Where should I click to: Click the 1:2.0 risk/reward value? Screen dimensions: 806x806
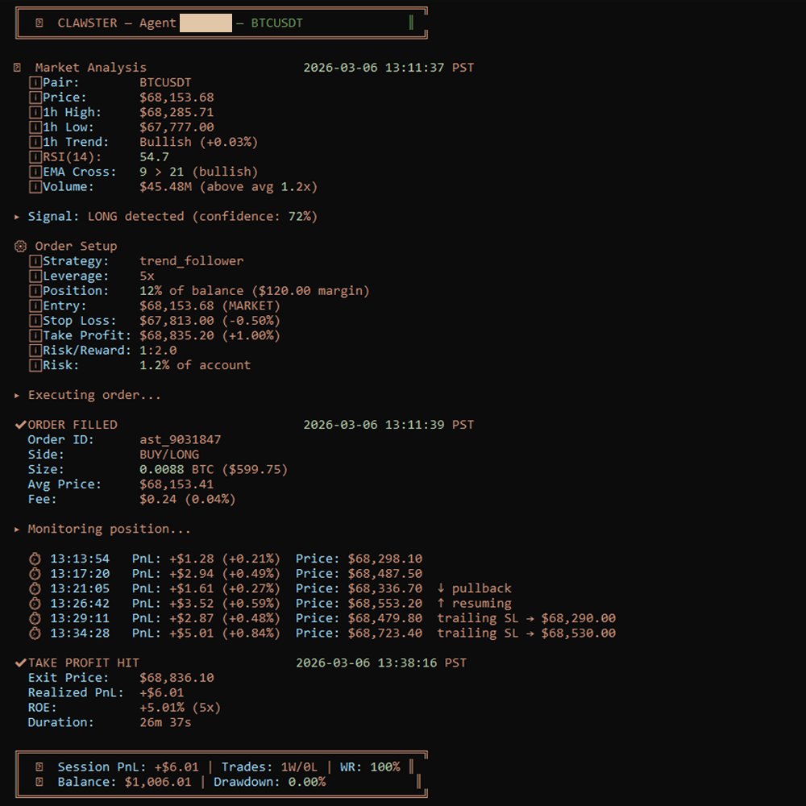[x=158, y=351]
